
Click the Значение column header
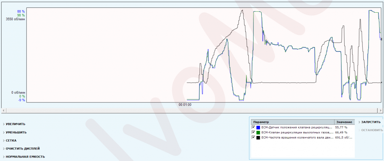pyautogui.click(x=344, y=122)
